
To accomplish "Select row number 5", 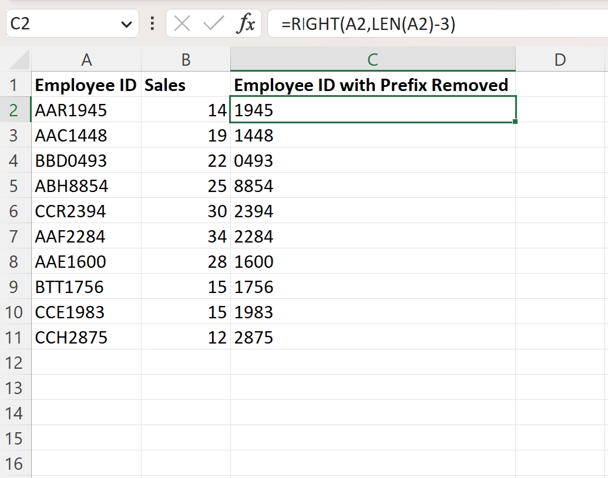I will (15, 186).
